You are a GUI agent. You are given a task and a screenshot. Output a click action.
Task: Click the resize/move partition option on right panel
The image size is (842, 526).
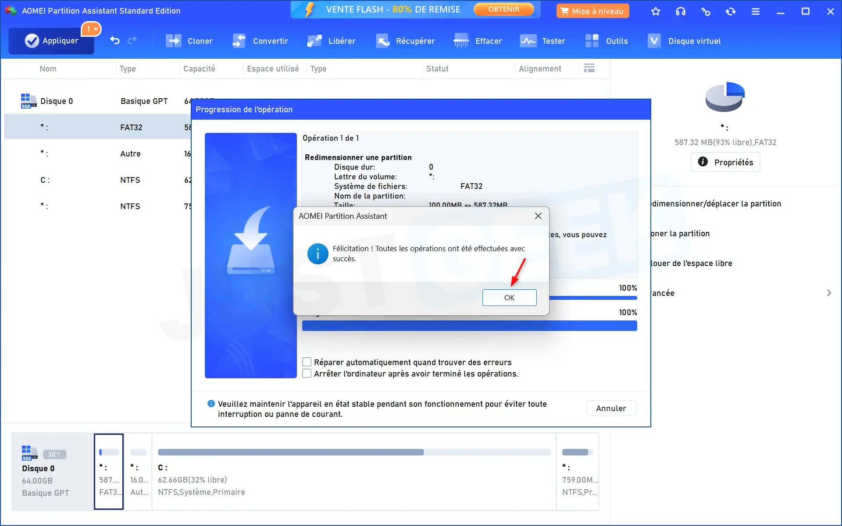coord(715,203)
